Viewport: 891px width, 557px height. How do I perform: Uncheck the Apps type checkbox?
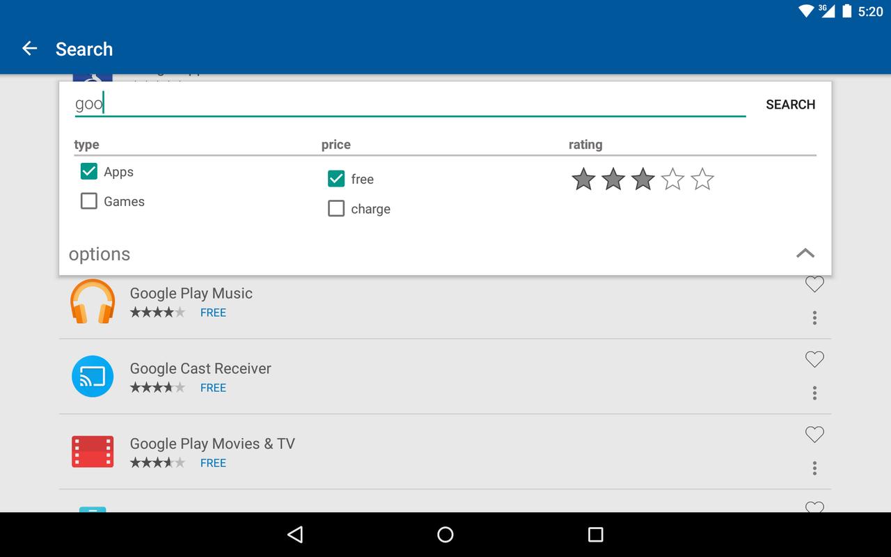89,171
